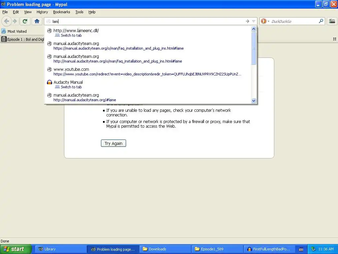
Task: Select the http faq_installation_and_plug_ins.html#lame suggestion
Action: [x=148, y=59]
